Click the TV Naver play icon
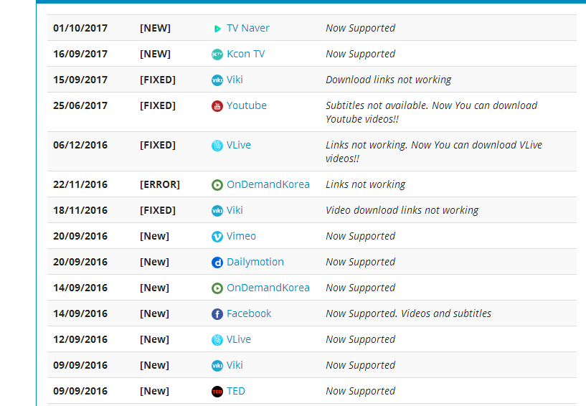This screenshot has height=406, width=586. [x=217, y=29]
